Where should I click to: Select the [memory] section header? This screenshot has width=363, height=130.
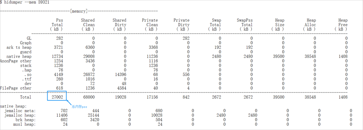(79, 11)
